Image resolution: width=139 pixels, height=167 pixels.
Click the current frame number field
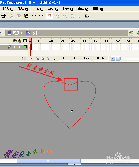click(64, 58)
